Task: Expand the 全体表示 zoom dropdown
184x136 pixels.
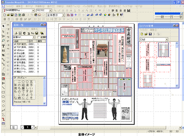Action: [x=63, y=15]
